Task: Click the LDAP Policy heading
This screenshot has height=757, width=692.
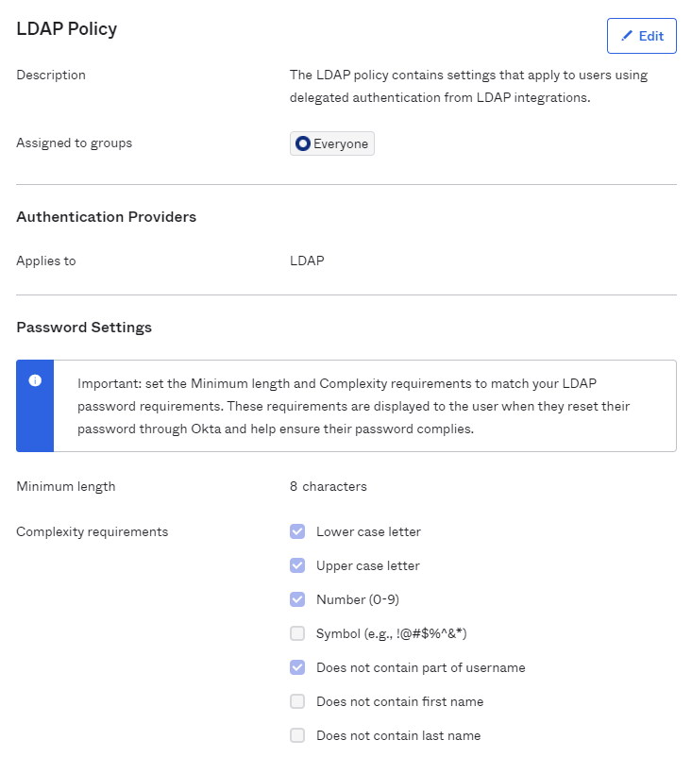Action: (x=67, y=29)
